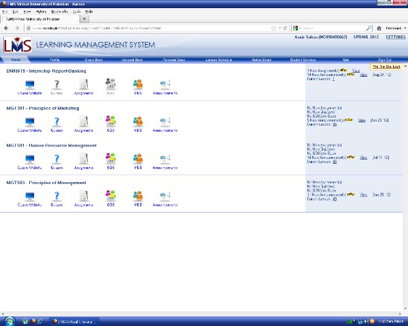Open GDB for MGT501 Human Resource Management

[111, 161]
